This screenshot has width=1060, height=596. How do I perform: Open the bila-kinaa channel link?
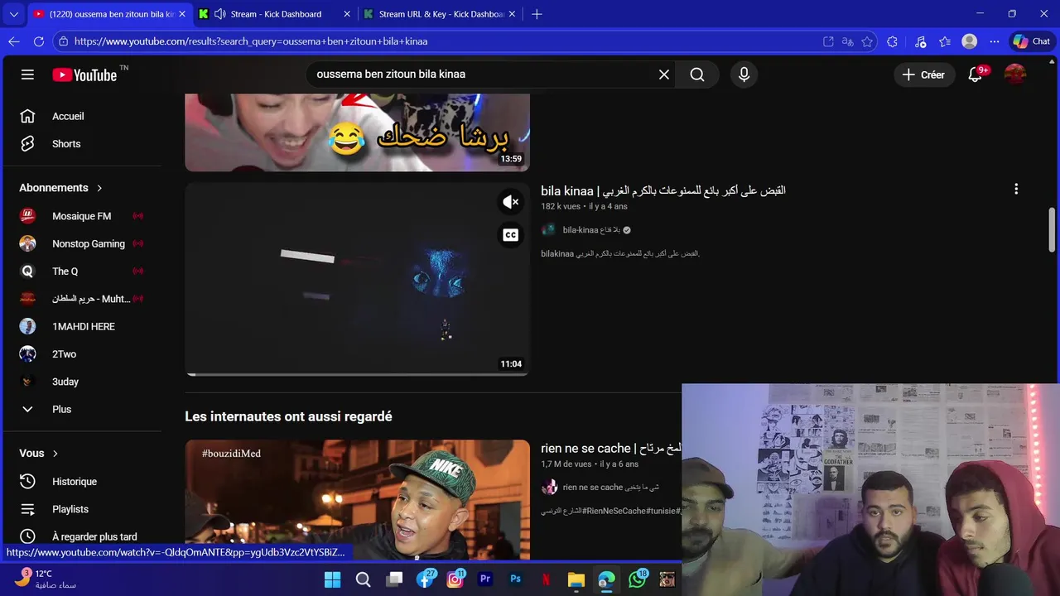pyautogui.click(x=591, y=230)
